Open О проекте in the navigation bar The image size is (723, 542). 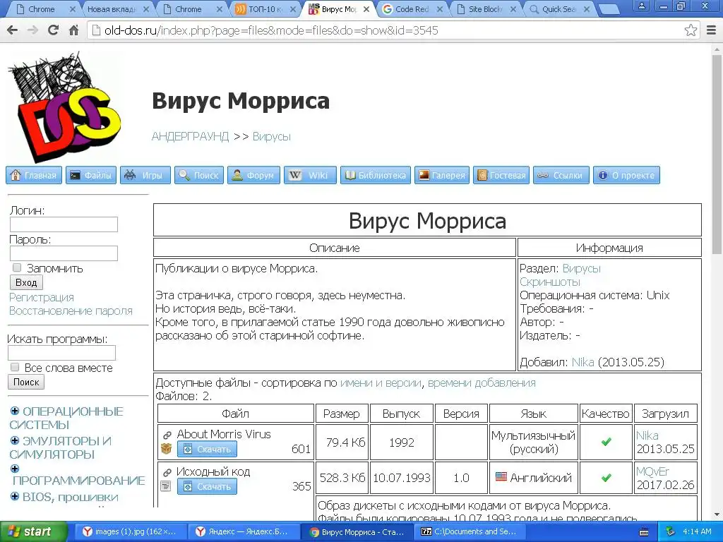tap(627, 175)
